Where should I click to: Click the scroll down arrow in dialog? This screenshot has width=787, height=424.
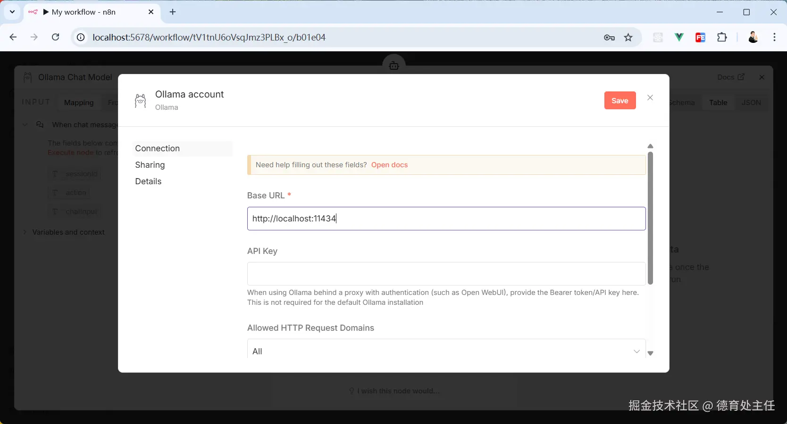pos(650,353)
